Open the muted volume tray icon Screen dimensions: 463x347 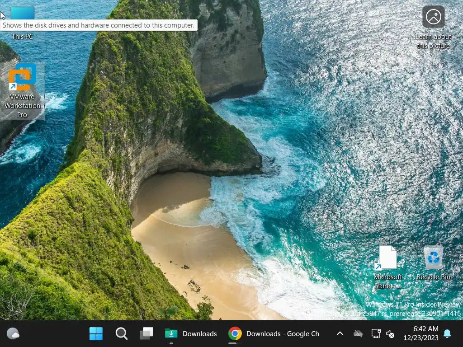click(x=390, y=334)
